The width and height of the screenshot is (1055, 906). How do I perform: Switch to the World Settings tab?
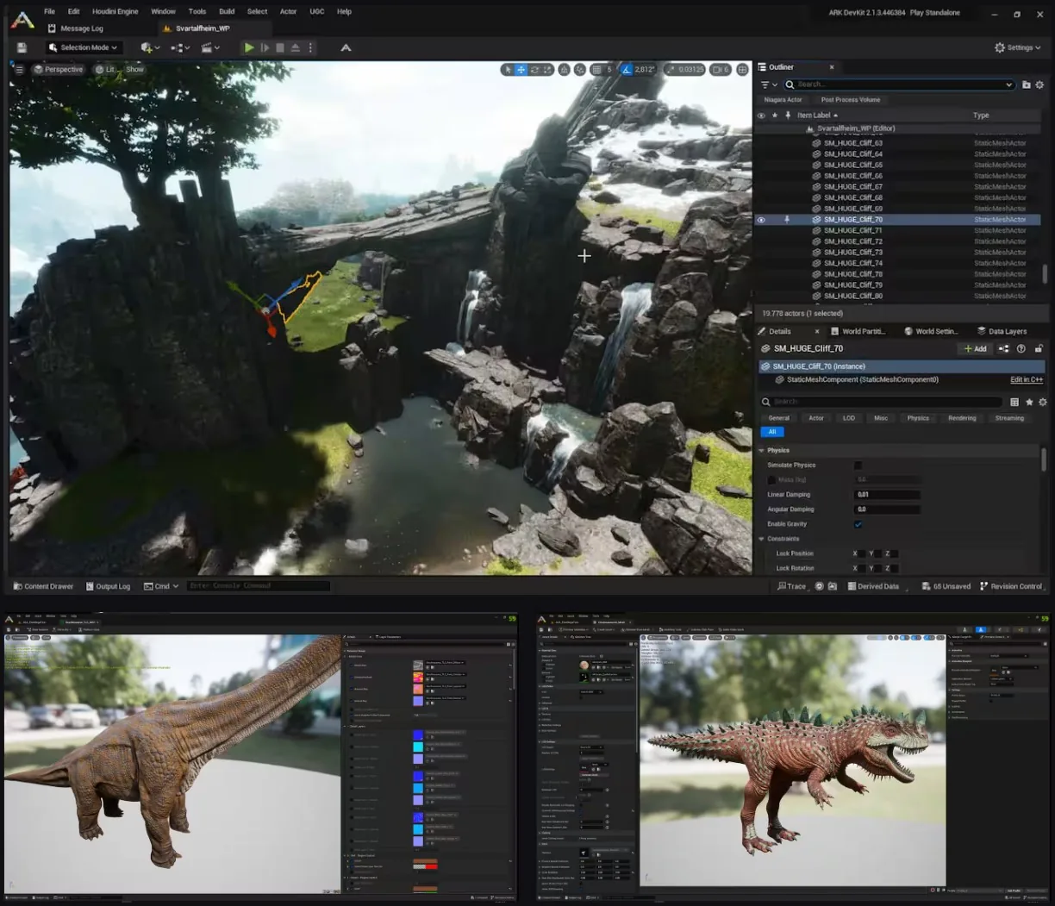(x=931, y=331)
